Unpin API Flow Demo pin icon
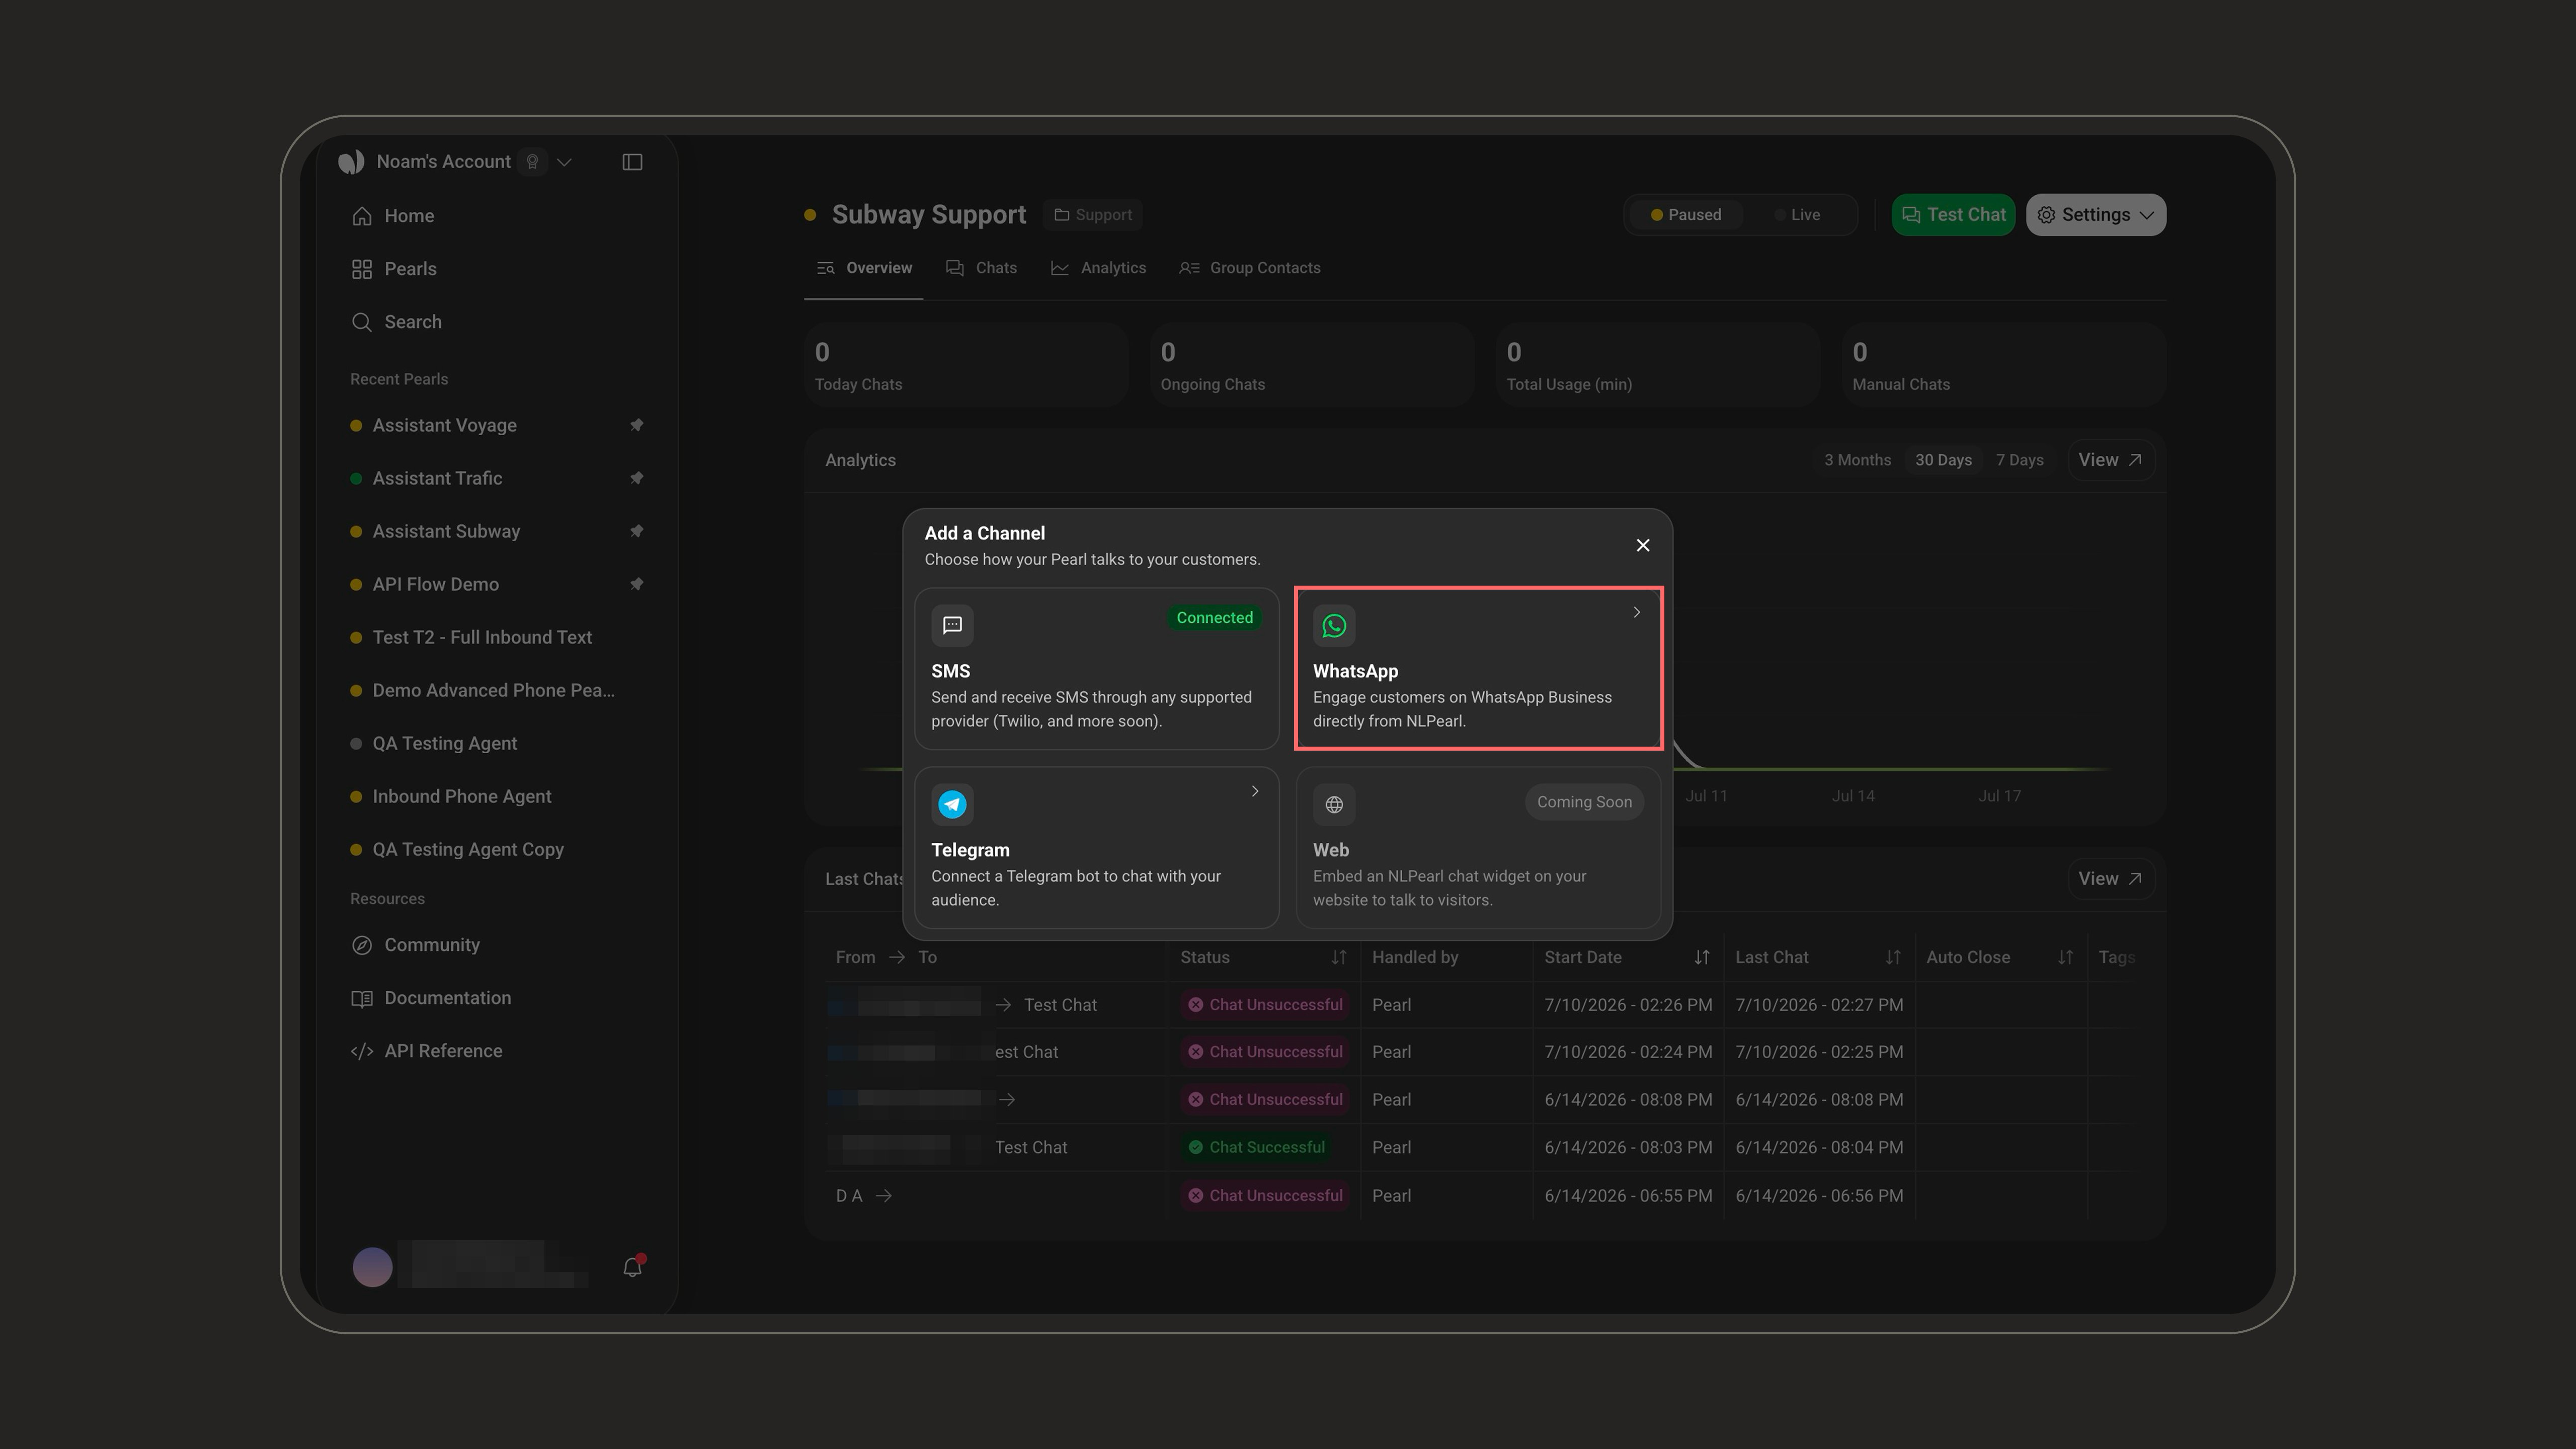The height and width of the screenshot is (1449, 2576). [636, 584]
